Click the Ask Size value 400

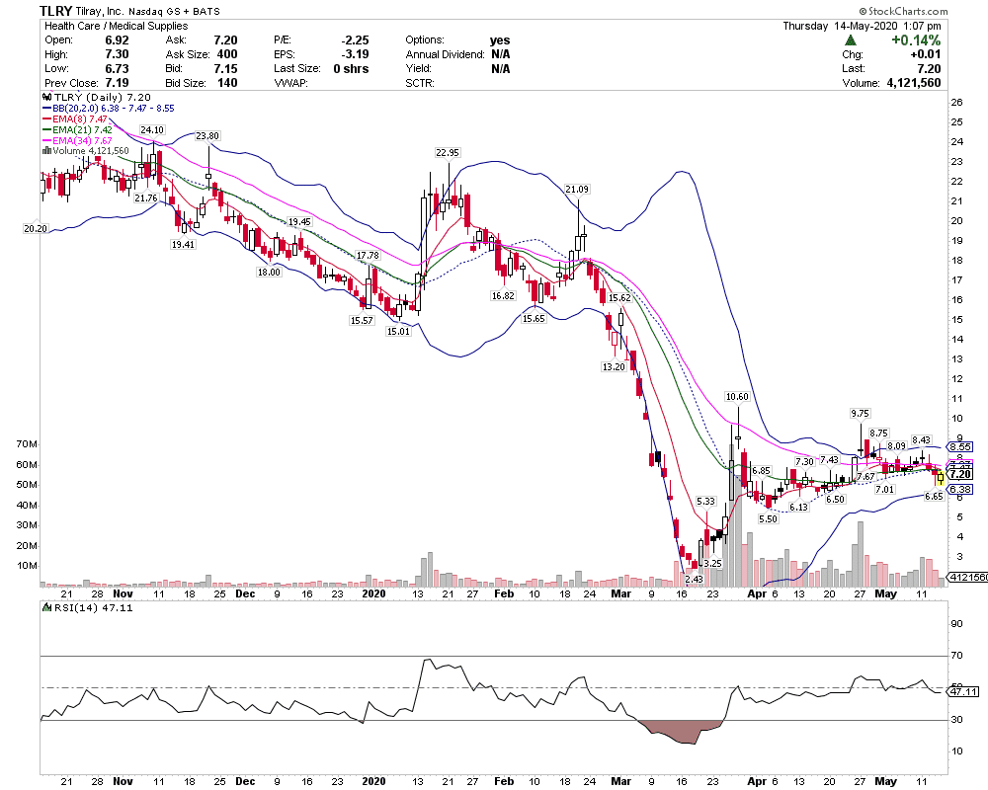227,54
